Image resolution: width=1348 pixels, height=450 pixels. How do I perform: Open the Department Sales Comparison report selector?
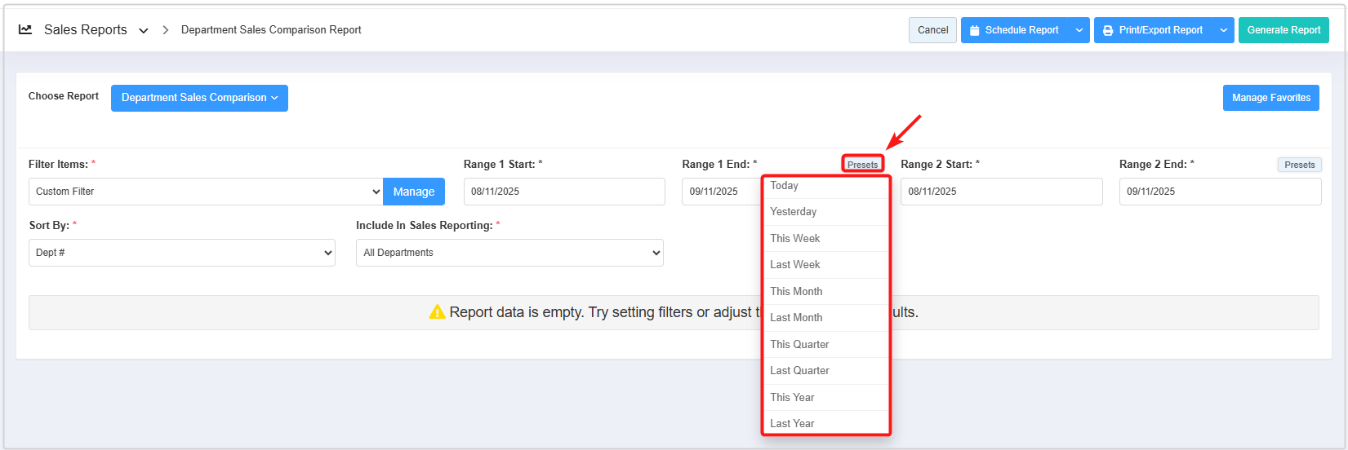pos(199,98)
